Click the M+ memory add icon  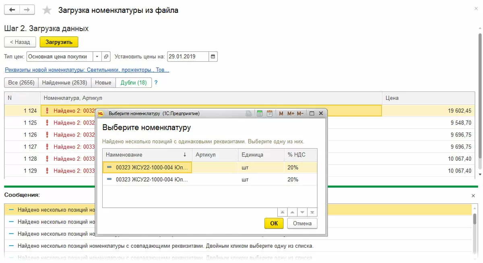(x=291, y=114)
